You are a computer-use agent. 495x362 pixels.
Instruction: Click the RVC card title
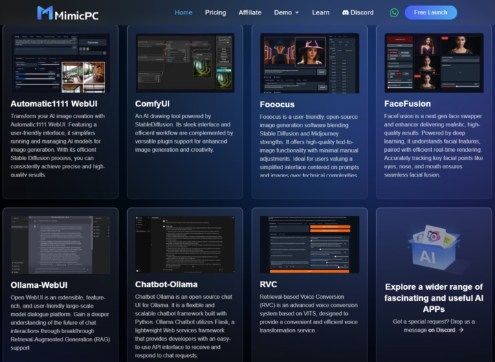(268, 284)
